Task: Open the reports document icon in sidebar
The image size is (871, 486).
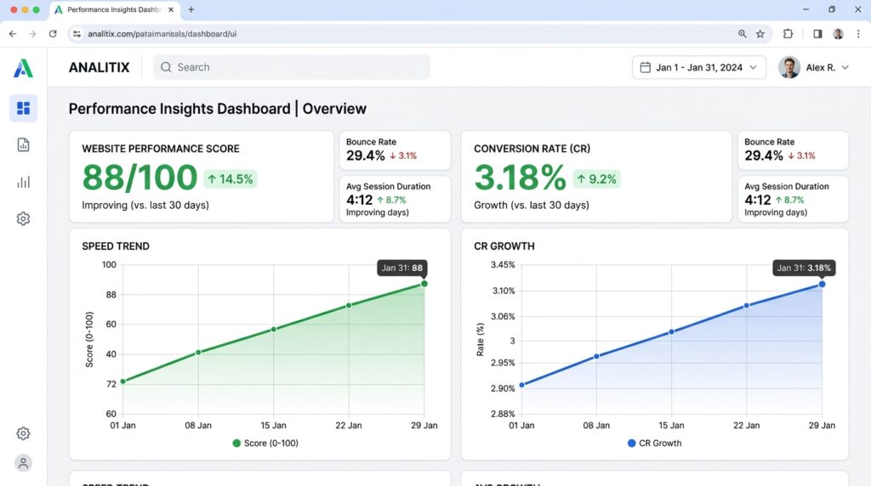Action: click(x=23, y=144)
